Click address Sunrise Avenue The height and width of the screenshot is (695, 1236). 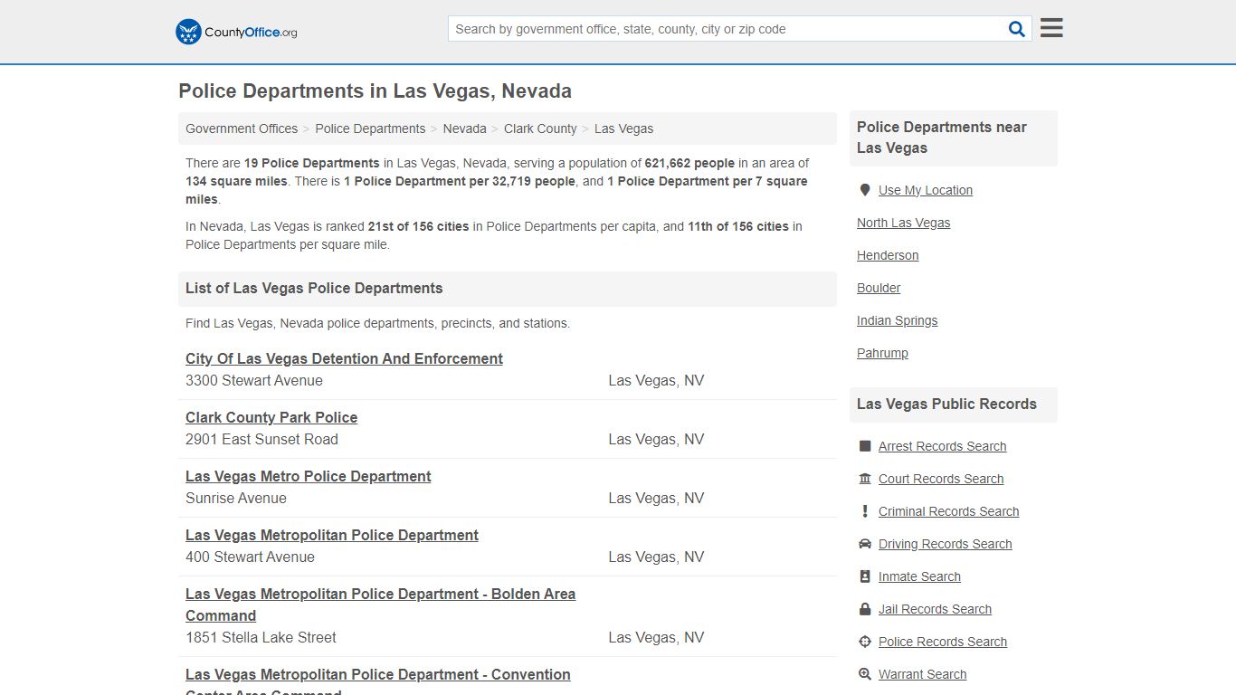[236, 498]
